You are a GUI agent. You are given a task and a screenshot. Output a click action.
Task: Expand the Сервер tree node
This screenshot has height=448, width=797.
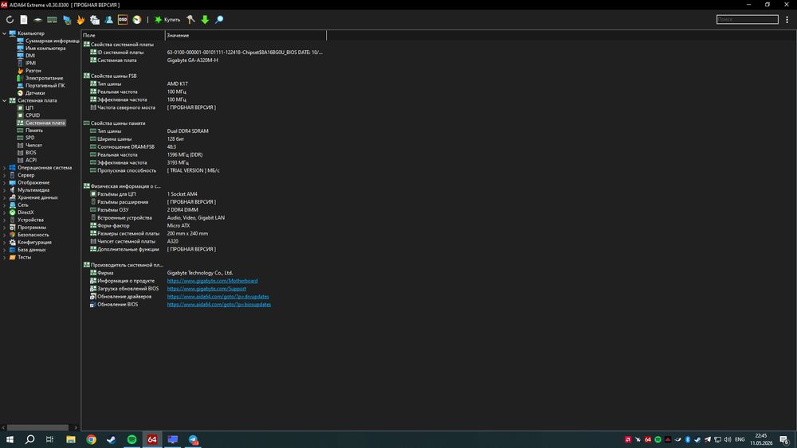tap(5, 175)
